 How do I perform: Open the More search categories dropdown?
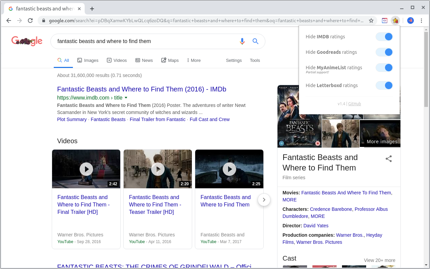click(193, 60)
